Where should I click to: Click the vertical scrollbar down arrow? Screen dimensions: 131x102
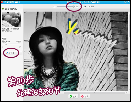tap(129, 90)
